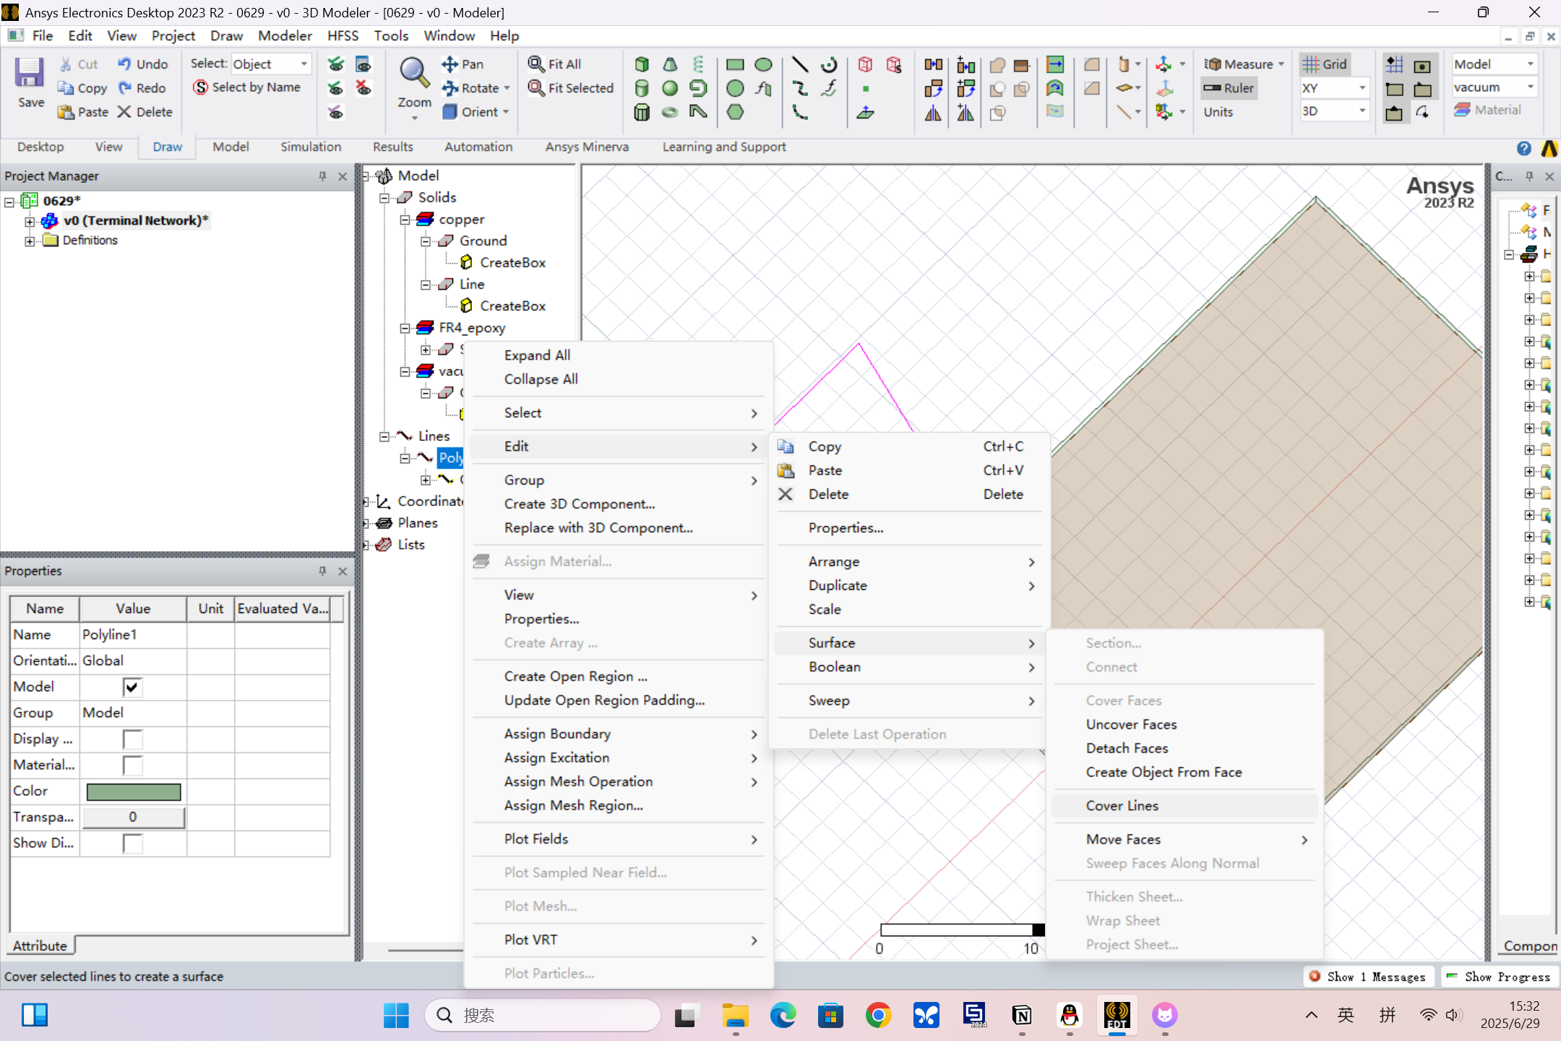Choose the Draw Ellipse tool
Viewport: 1561px width, 1041px height.
[763, 64]
